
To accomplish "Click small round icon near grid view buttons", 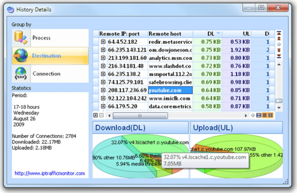I will [253, 115].
